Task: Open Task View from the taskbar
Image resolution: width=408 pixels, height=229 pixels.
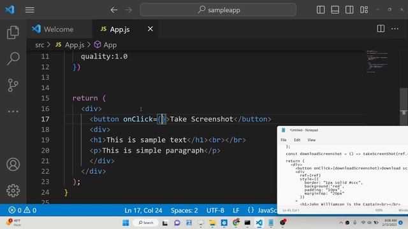Action: (165, 223)
